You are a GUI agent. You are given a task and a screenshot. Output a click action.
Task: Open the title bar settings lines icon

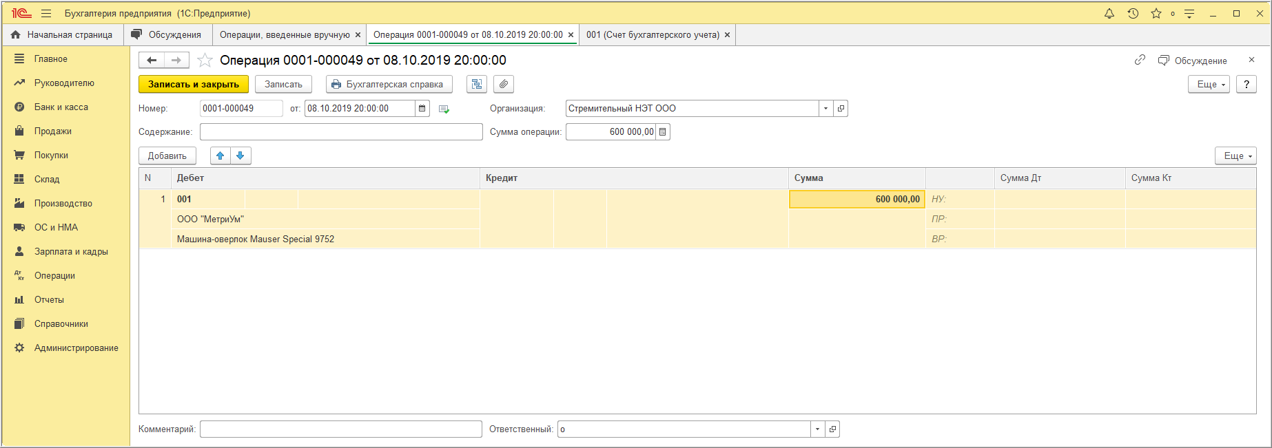(x=1189, y=13)
